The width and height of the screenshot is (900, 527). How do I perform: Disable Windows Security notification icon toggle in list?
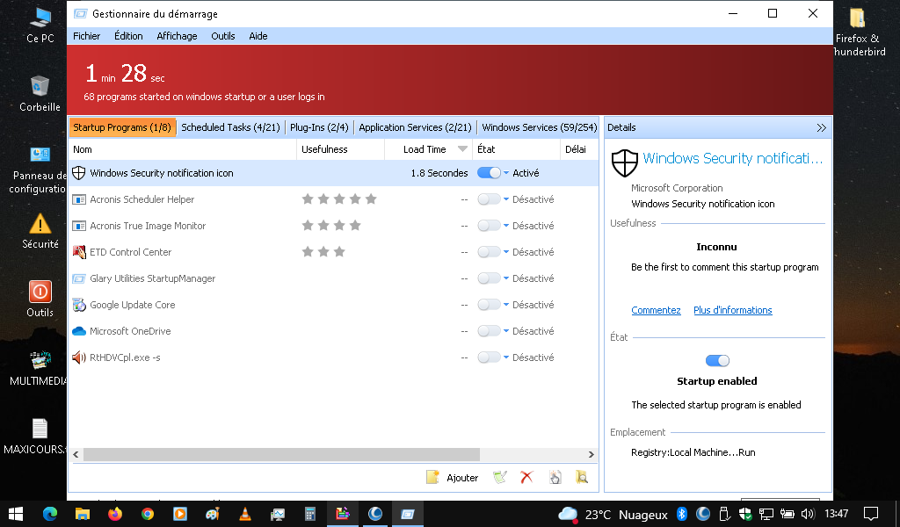(489, 173)
